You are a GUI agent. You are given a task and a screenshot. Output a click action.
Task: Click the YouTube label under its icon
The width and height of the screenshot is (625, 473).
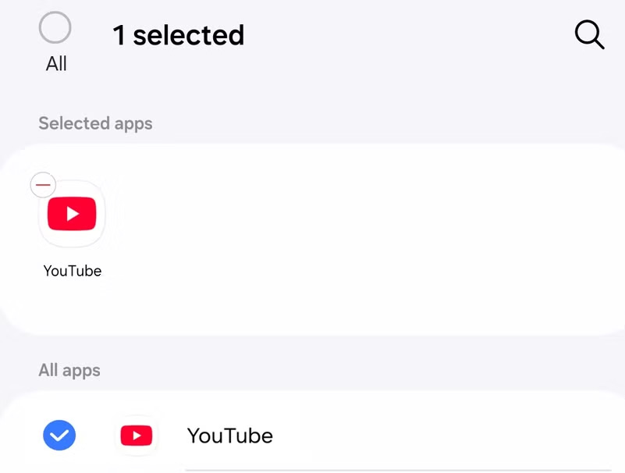pyautogui.click(x=72, y=270)
